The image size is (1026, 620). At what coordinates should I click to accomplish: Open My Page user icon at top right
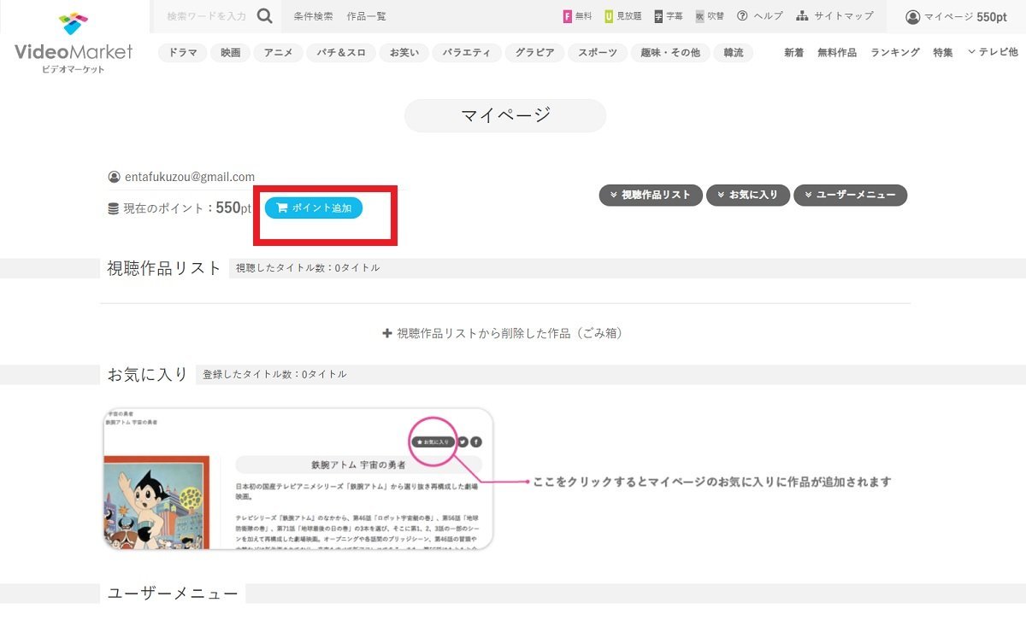(x=913, y=17)
